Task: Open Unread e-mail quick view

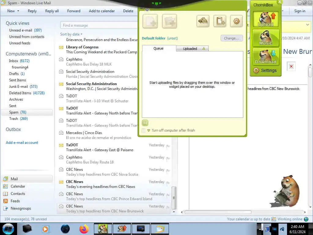Action: point(25,30)
